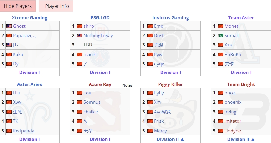Toggle the Player Info button
271x143 pixels.
click(57, 6)
